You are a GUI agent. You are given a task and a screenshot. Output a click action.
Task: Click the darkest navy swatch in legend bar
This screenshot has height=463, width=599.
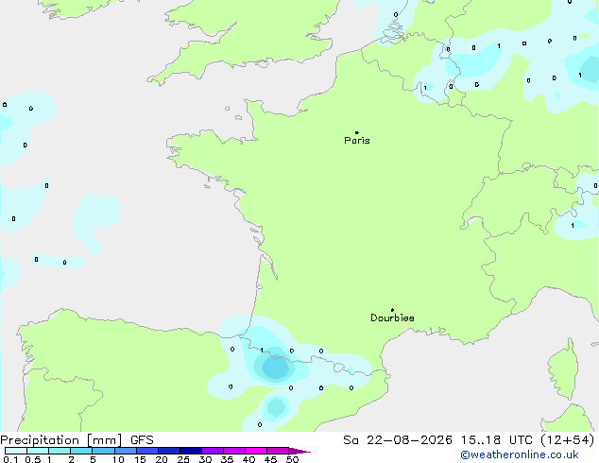191,451
